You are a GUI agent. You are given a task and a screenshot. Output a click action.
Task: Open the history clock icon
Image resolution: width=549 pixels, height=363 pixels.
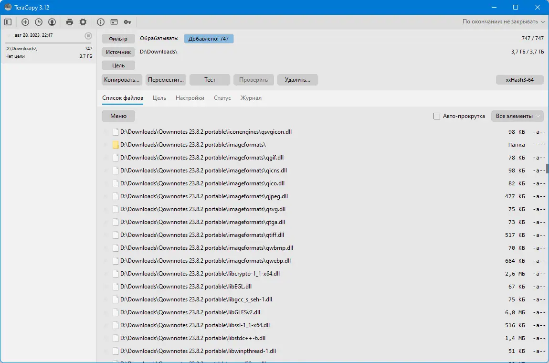click(x=39, y=22)
